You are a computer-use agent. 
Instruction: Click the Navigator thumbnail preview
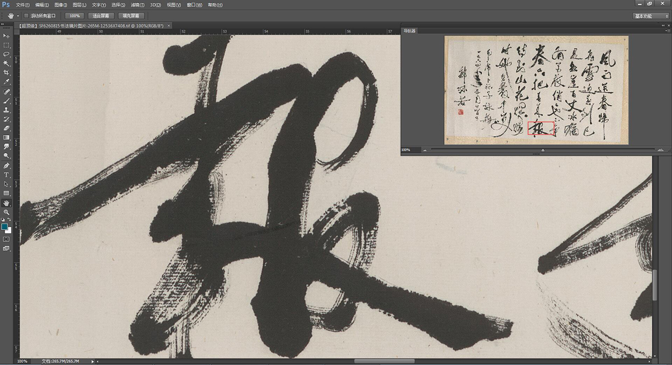(536, 90)
